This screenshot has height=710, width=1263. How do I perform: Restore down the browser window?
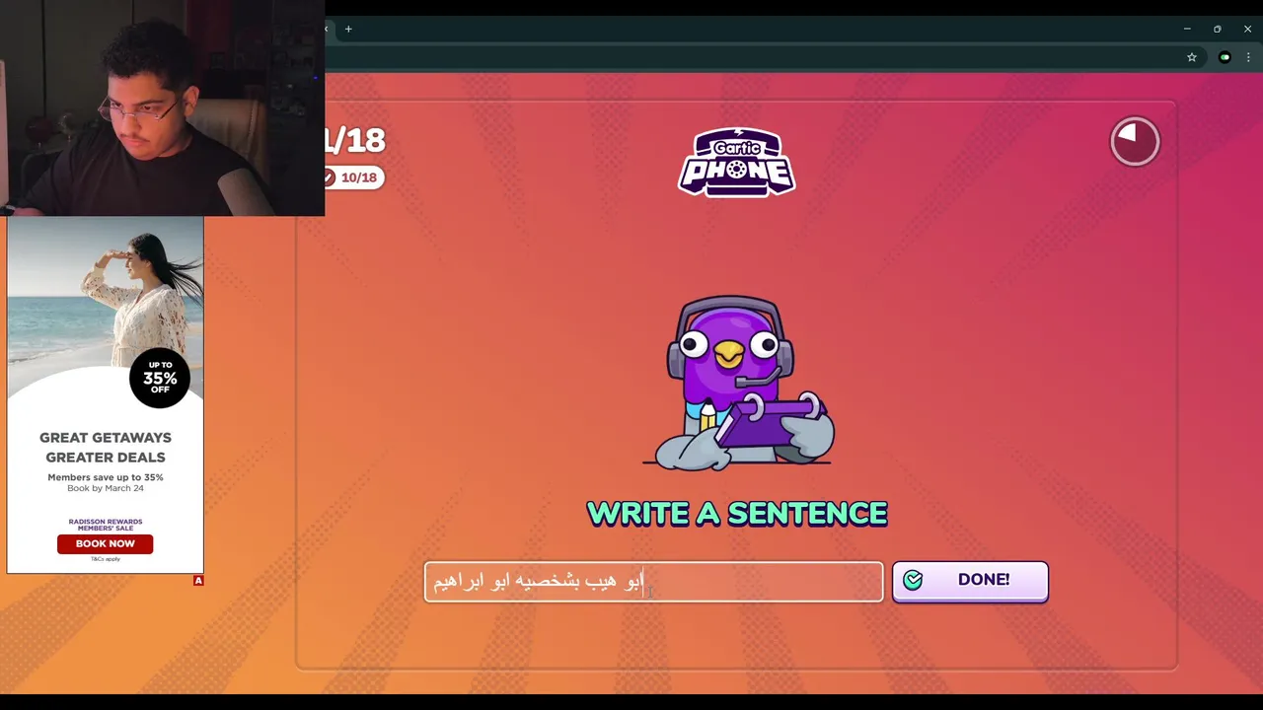point(1218,30)
